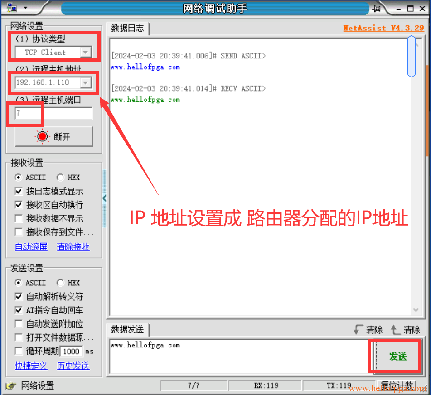Click the green 发送 send button
This screenshot has width=431, height=395.
397,356
